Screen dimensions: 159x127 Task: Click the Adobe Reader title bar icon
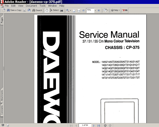(2, 2)
